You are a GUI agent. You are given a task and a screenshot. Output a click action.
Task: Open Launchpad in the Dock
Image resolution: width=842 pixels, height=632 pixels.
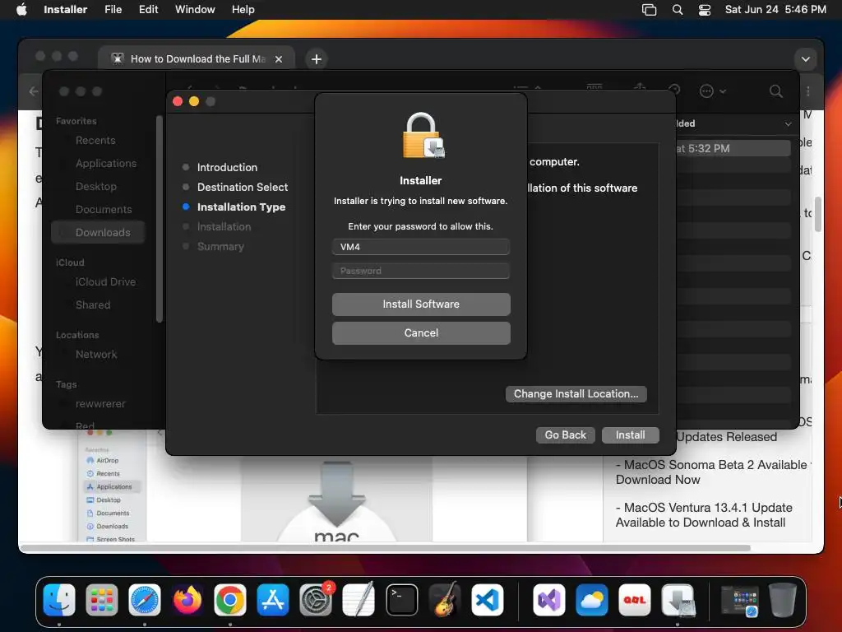point(101,599)
